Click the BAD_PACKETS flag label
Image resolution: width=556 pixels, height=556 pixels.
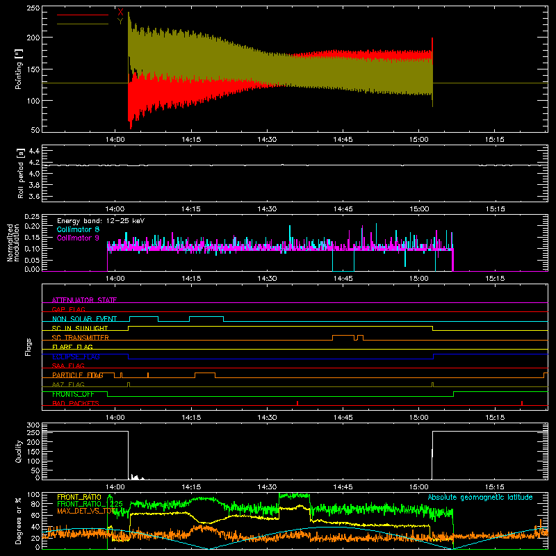click(x=76, y=403)
